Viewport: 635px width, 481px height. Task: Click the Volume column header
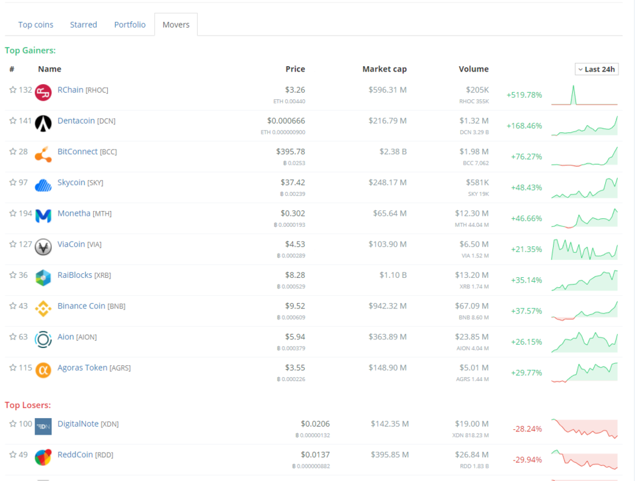point(474,69)
